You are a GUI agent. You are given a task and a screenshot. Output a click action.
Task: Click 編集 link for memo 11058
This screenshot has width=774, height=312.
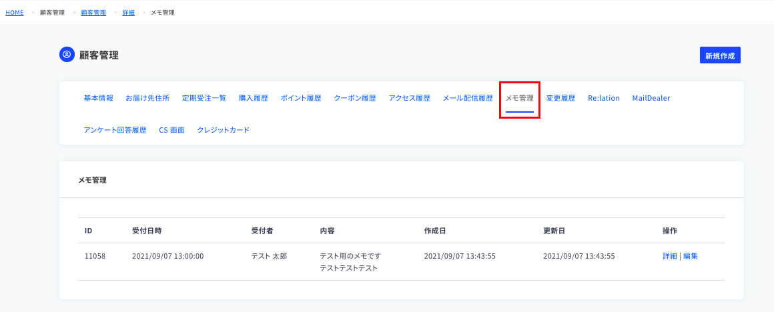(x=691, y=256)
